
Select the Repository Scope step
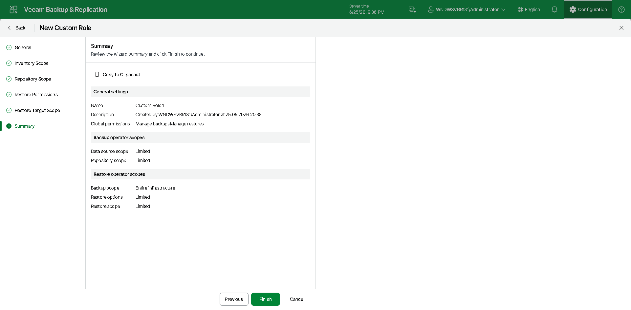[x=33, y=79]
